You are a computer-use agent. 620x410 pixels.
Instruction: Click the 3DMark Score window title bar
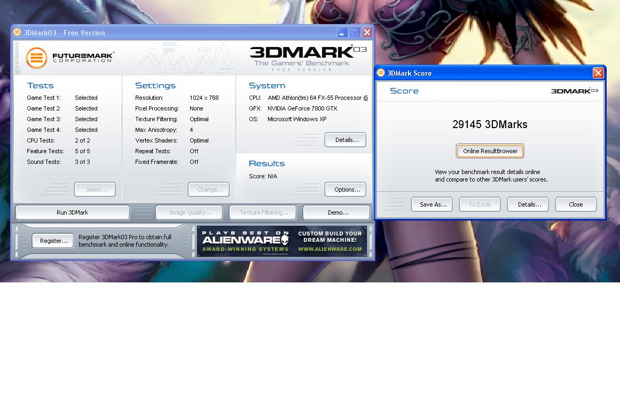pos(490,73)
